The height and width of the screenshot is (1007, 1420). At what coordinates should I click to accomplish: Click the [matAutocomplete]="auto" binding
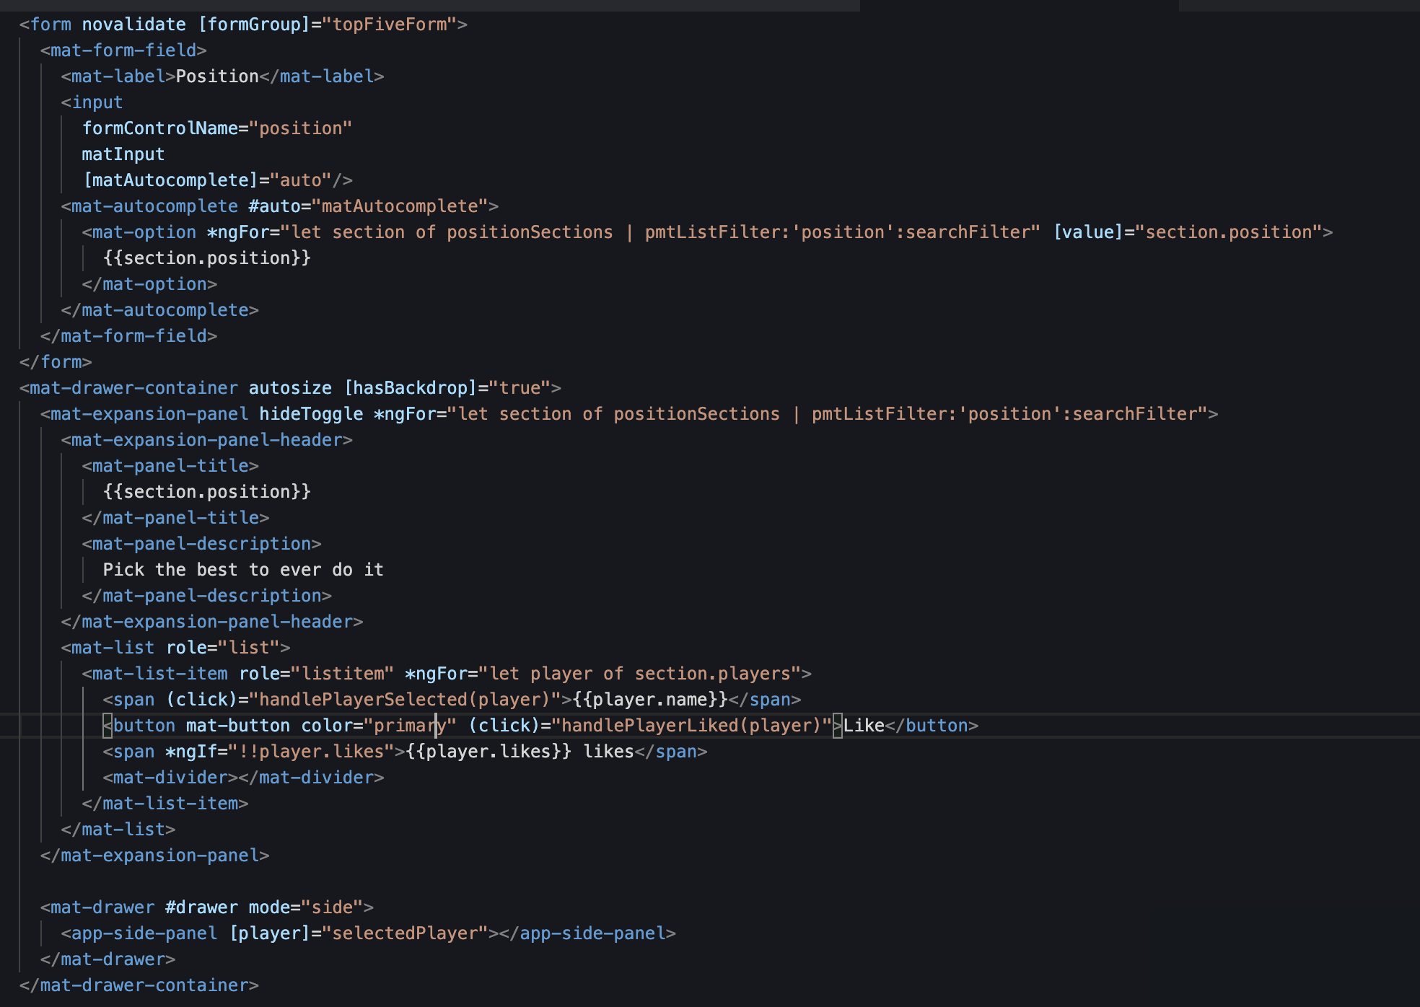(x=207, y=180)
